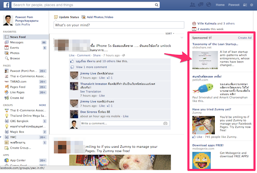The height and width of the screenshot is (173, 257).
Task: Click the Add Photos/Video icon
Action: pyautogui.click(x=84, y=17)
